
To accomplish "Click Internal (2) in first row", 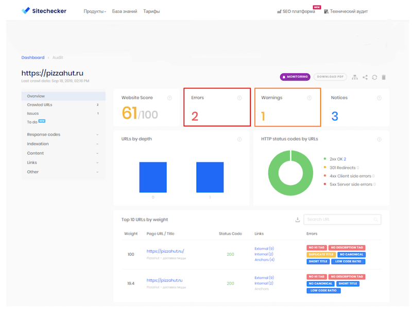I will [x=264, y=254].
